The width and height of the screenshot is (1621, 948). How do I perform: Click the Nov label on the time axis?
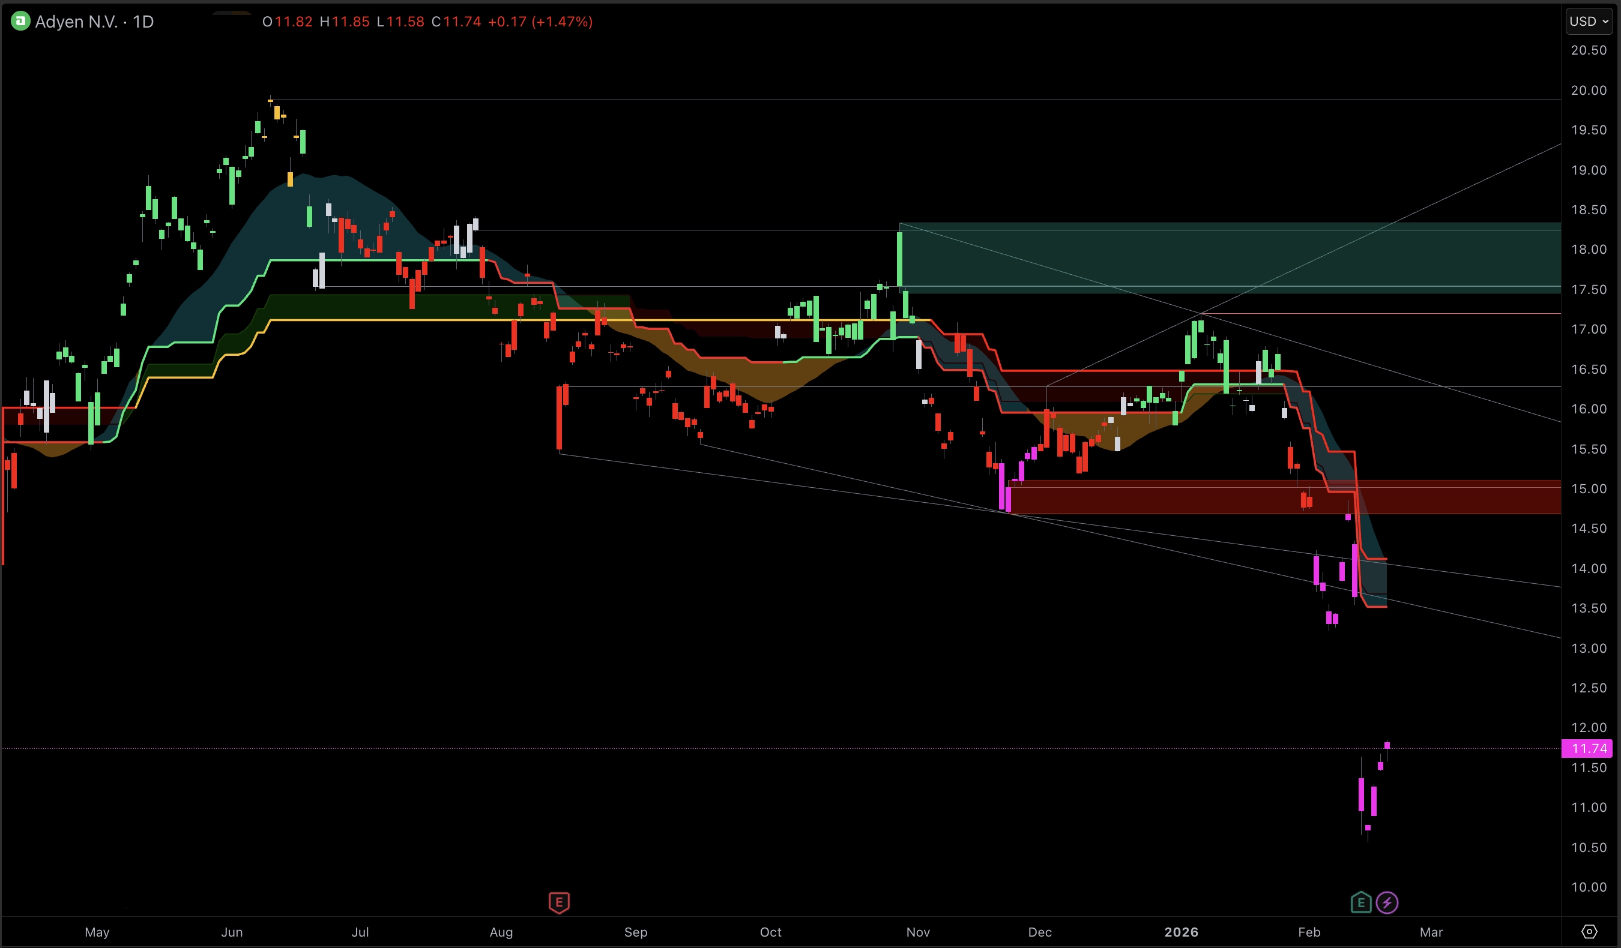point(918,932)
